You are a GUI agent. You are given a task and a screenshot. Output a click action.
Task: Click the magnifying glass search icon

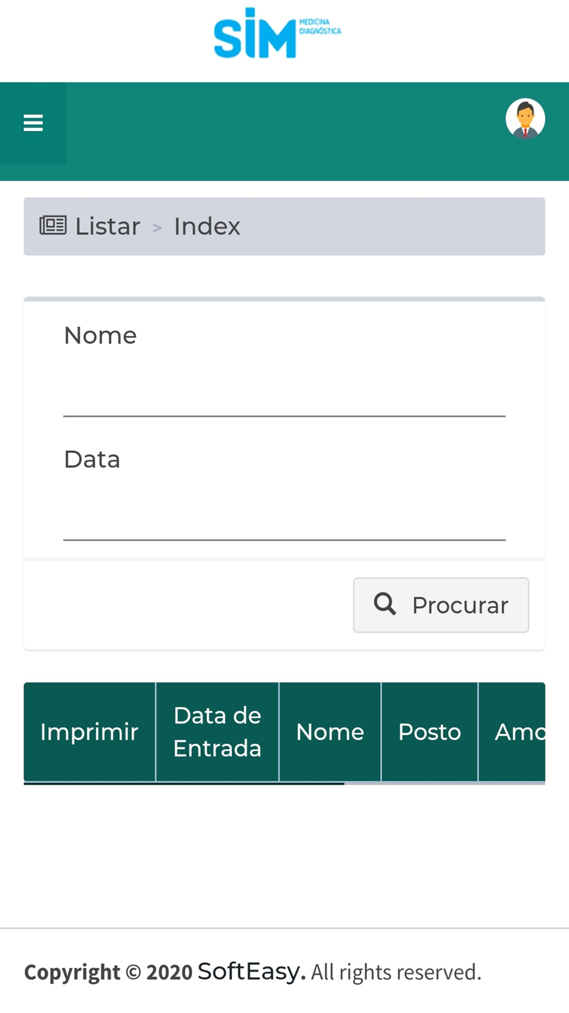tap(385, 604)
